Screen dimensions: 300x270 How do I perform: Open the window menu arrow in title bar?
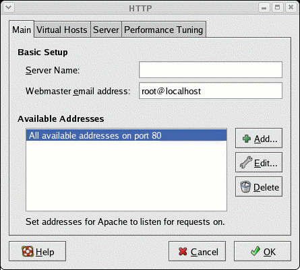pyautogui.click(x=9, y=7)
